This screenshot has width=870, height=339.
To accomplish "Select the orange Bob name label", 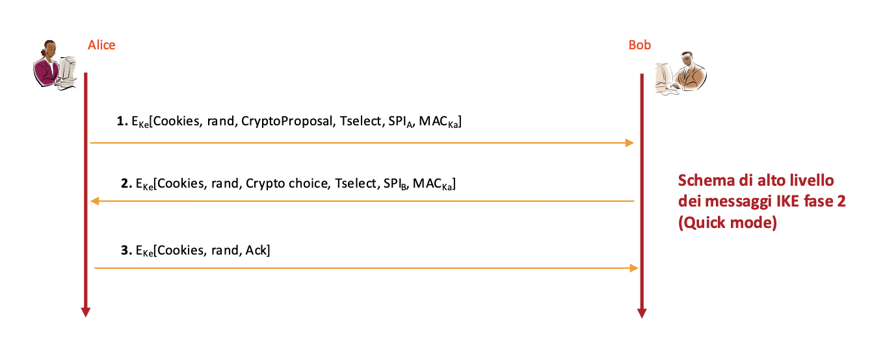I will point(639,45).
